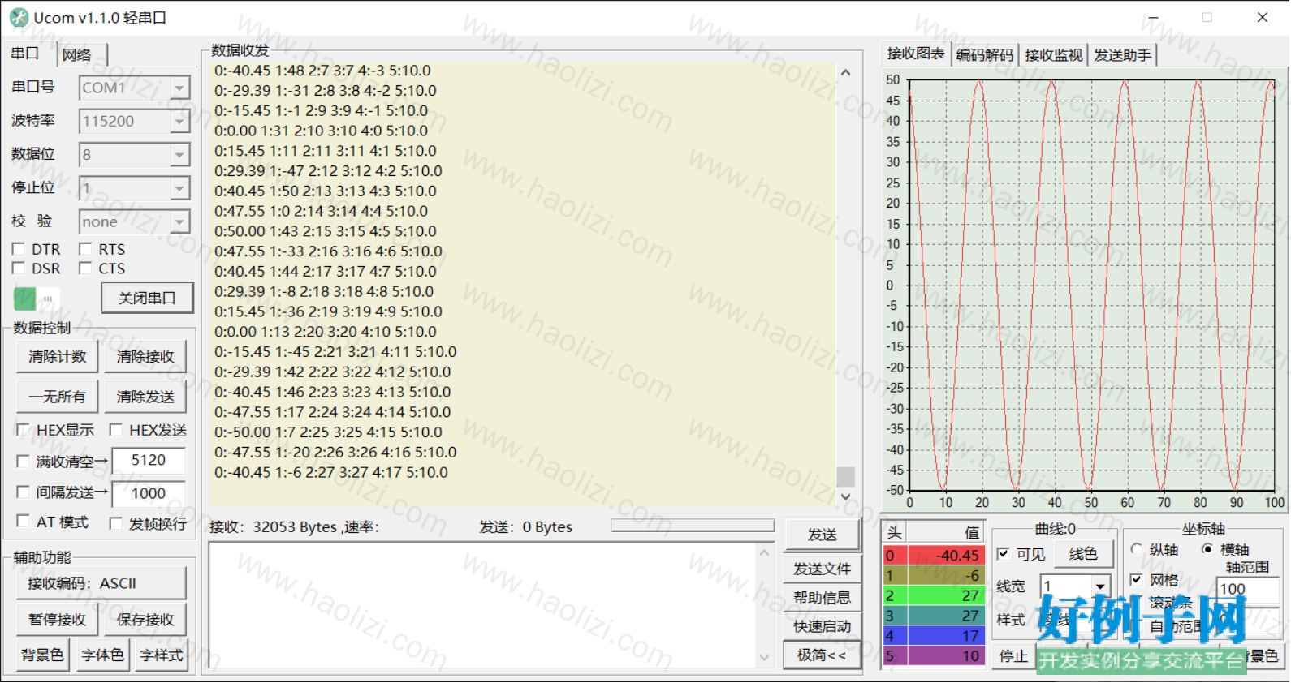This screenshot has height=683, width=1291.
Task: Enable the HEX显示 checkbox
Action: [24, 430]
